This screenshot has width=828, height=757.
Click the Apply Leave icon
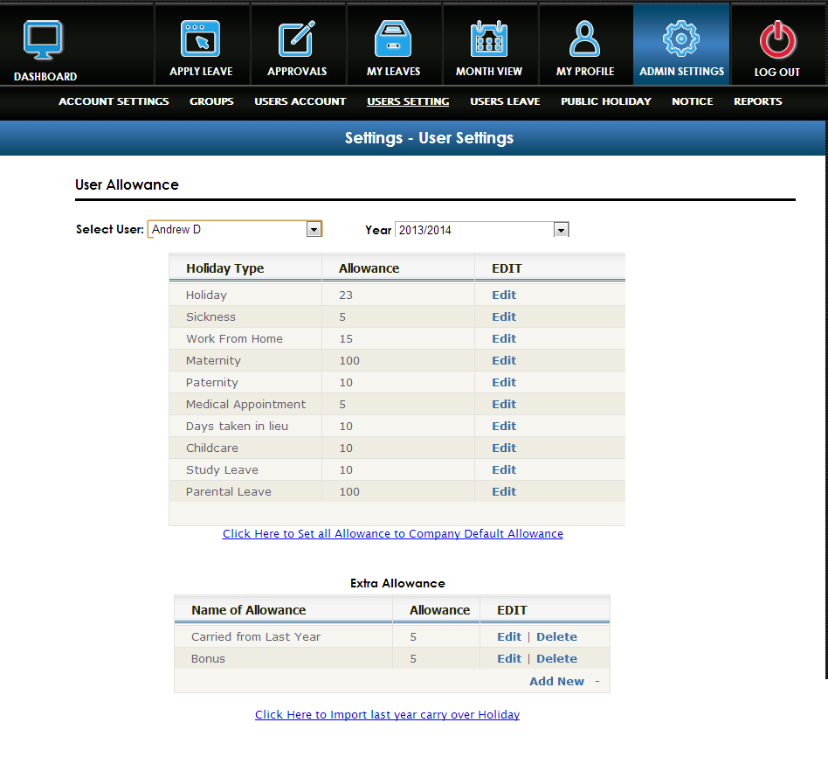[200, 38]
